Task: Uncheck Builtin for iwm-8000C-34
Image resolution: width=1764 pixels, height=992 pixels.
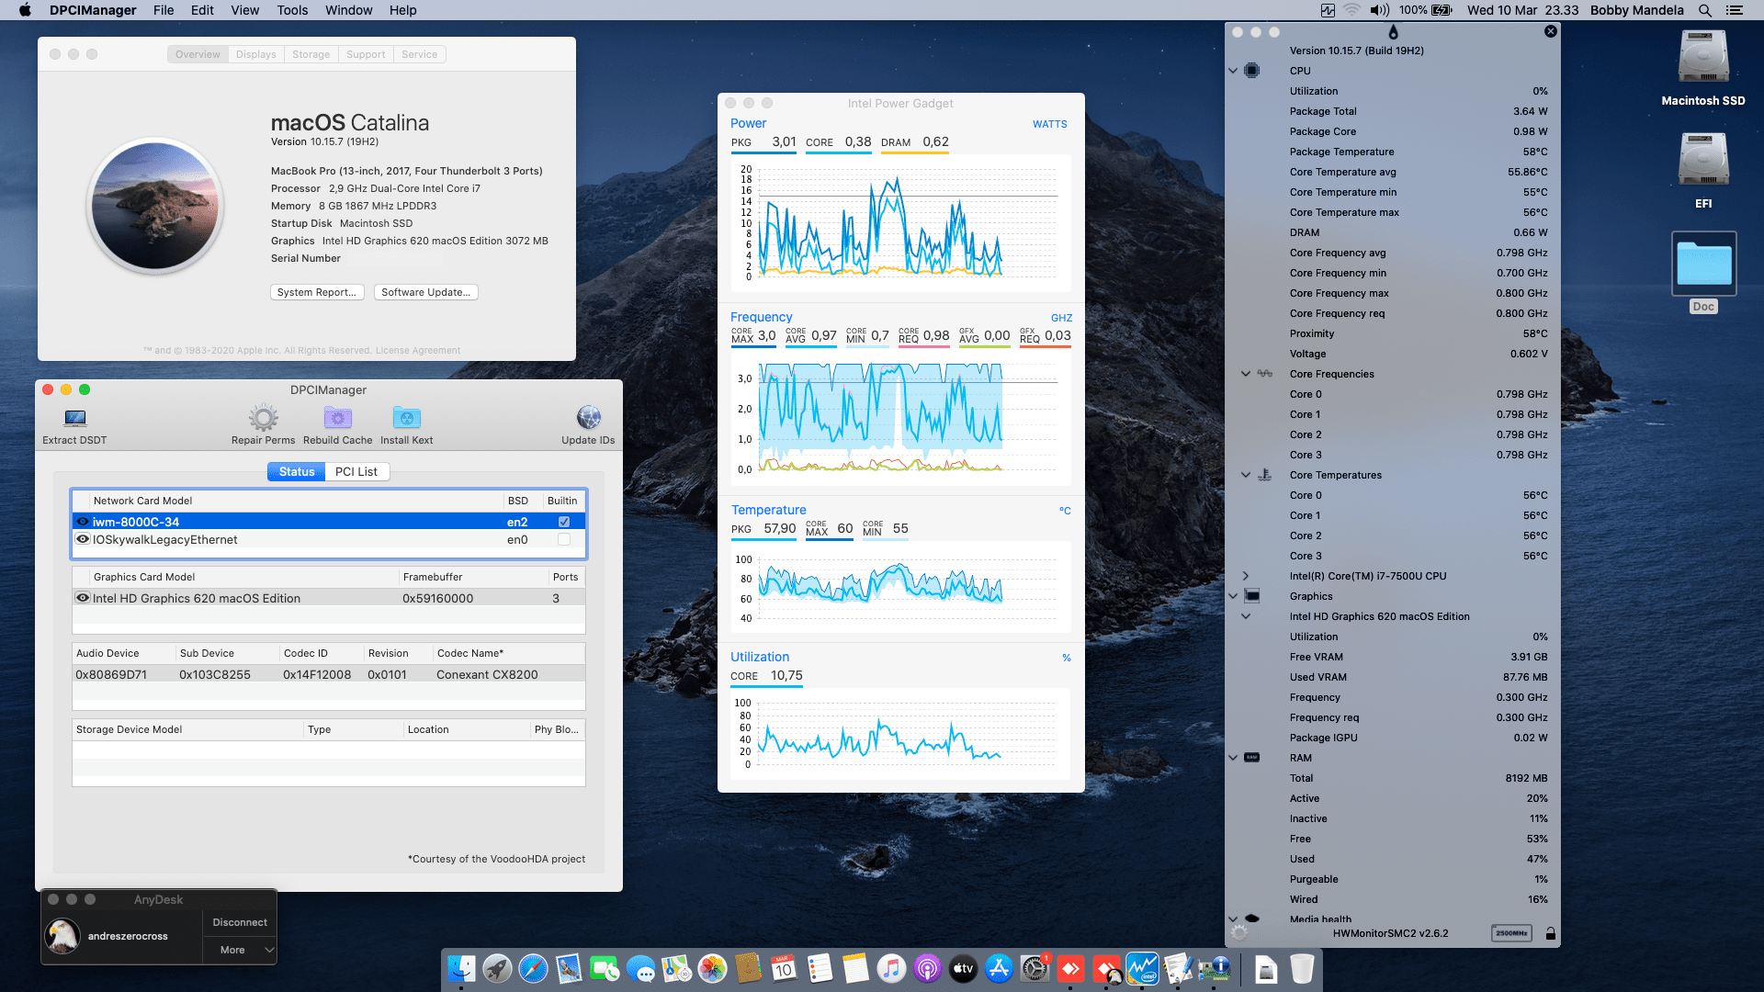Action: click(564, 522)
